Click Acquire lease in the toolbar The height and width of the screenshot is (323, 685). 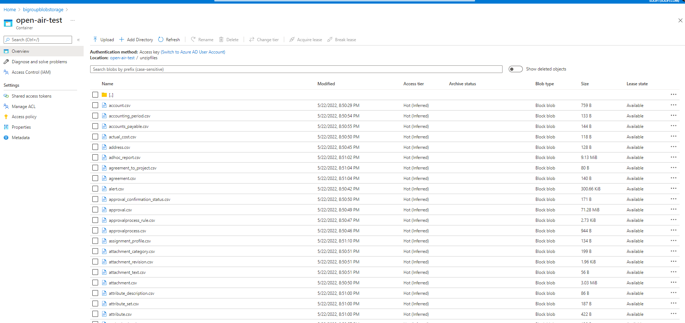click(x=306, y=40)
